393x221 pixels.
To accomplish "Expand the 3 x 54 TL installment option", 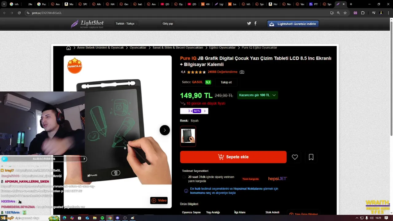I will click(194, 111).
